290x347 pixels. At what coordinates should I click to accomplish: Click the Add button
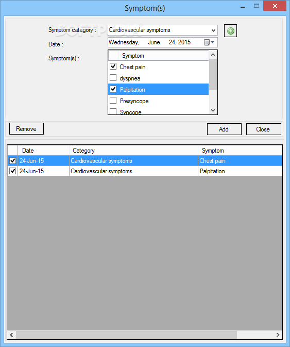224,129
